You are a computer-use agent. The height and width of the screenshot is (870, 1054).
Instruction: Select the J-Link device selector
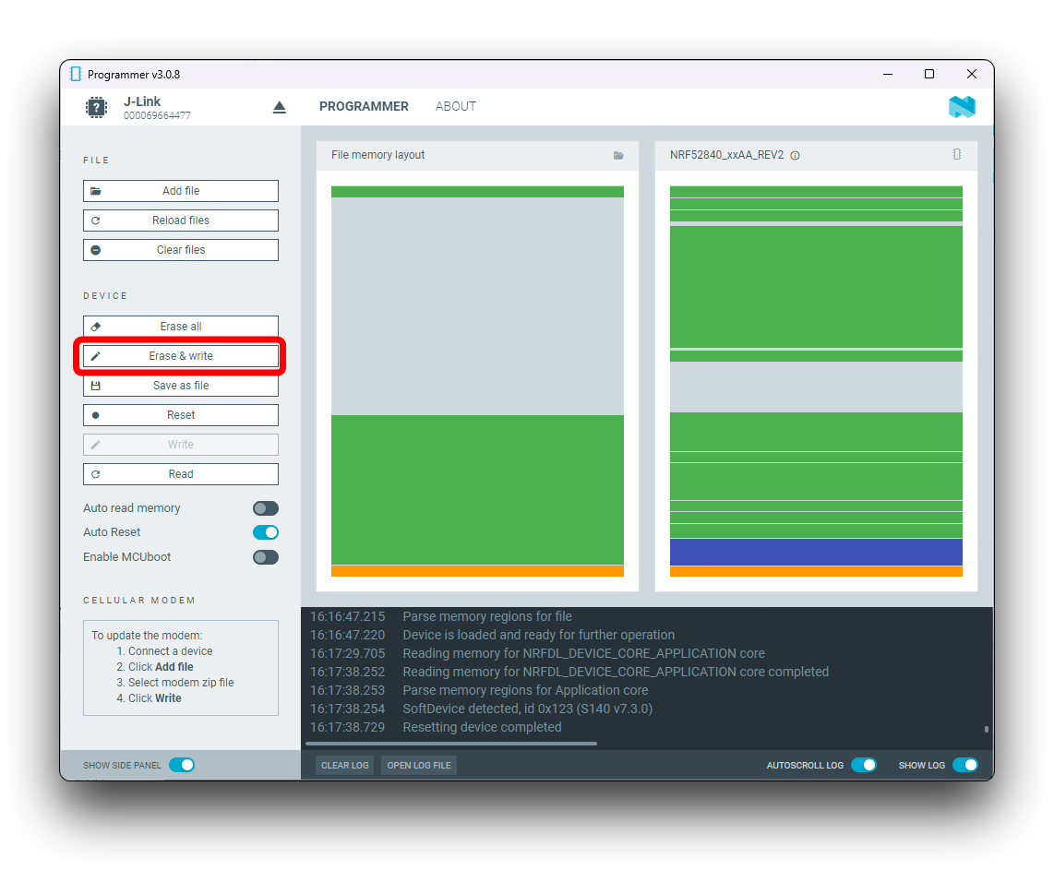[x=180, y=108]
